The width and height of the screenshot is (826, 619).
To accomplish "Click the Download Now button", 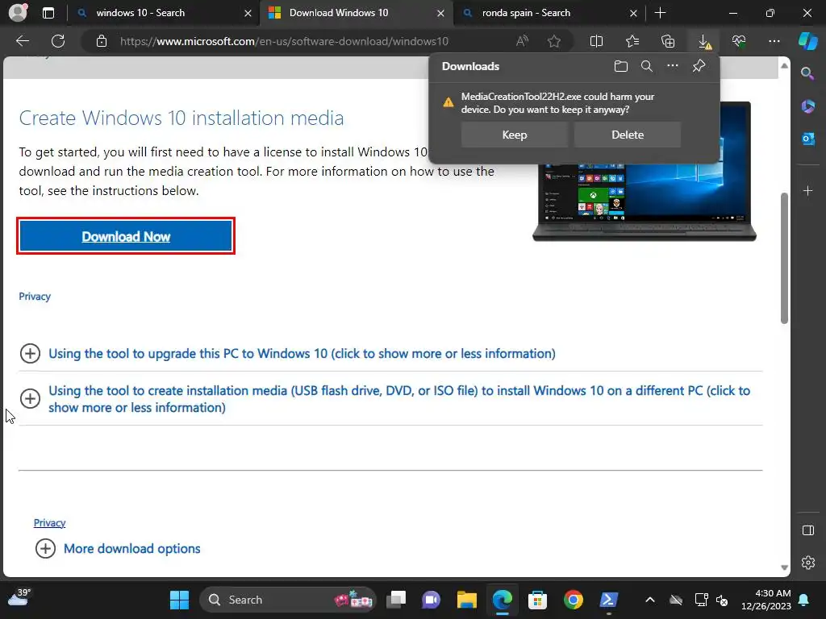I will pos(126,236).
